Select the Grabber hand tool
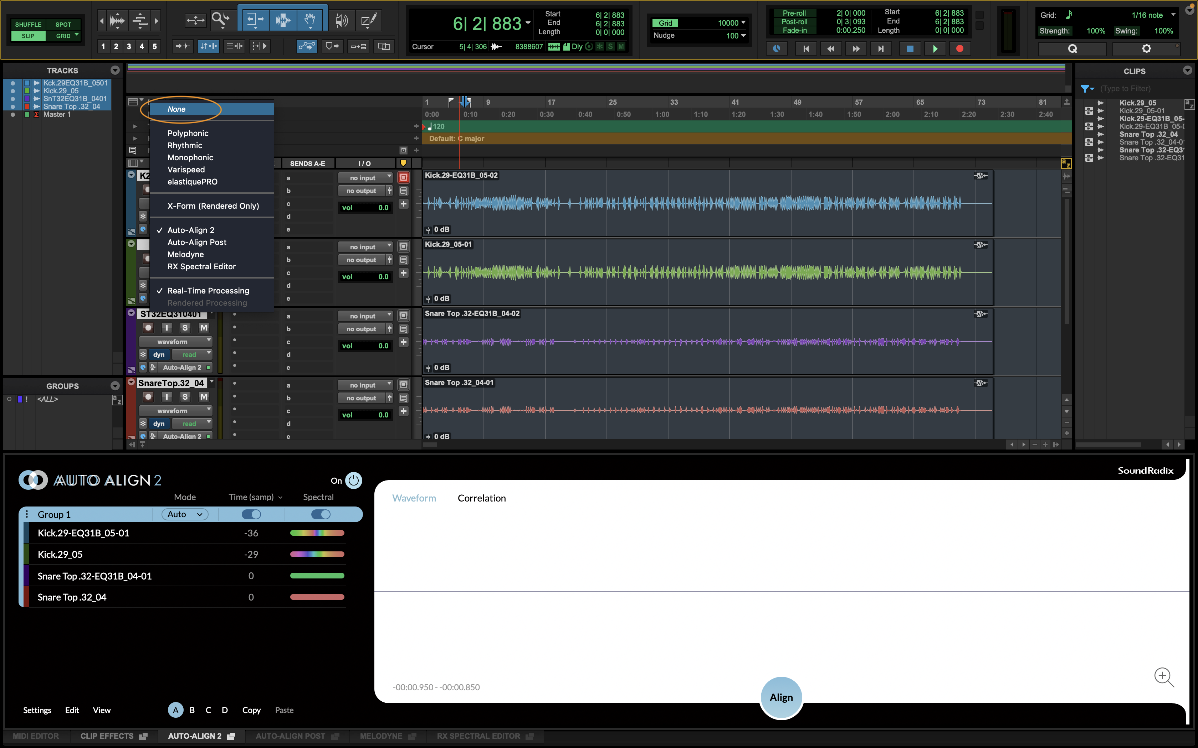1198x748 pixels. (x=310, y=20)
